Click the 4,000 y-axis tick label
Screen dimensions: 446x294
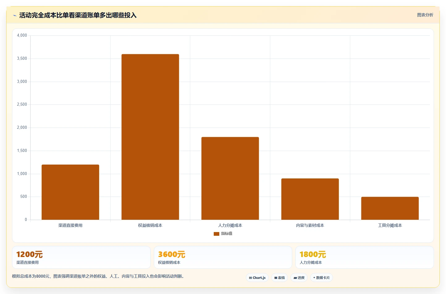click(x=22, y=35)
